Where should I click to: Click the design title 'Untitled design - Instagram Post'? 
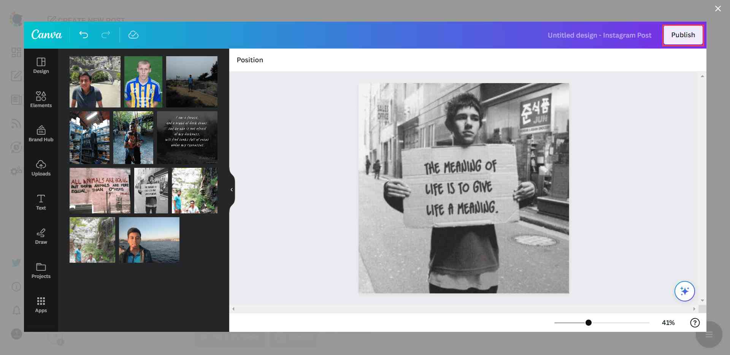coord(600,35)
